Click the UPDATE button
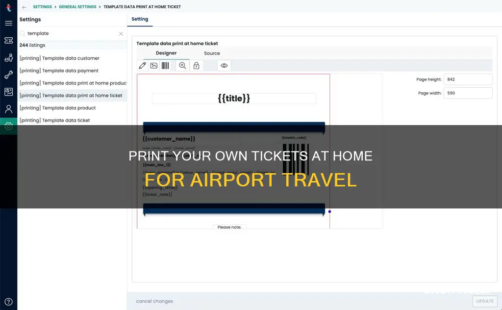This screenshot has width=502, height=310. click(485, 301)
